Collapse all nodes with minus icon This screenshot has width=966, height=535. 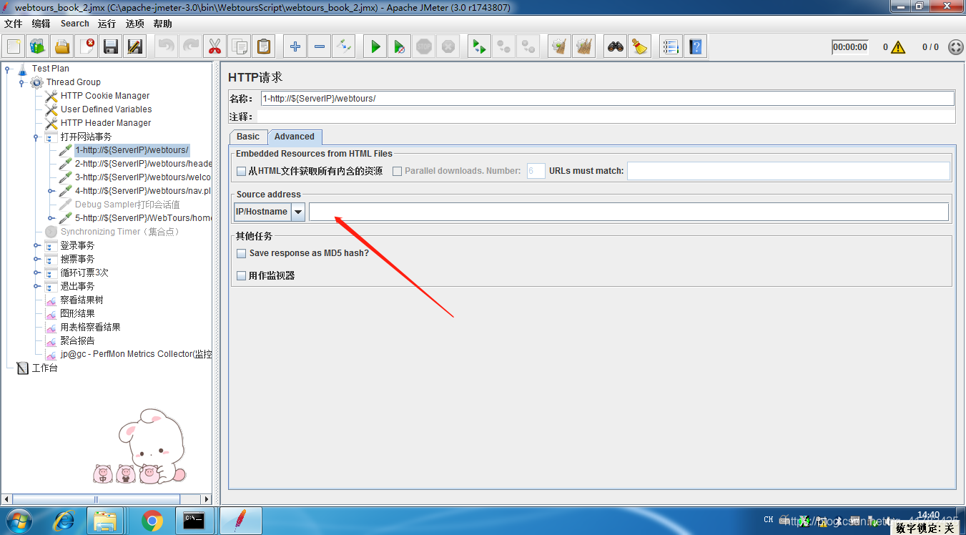[x=319, y=47]
